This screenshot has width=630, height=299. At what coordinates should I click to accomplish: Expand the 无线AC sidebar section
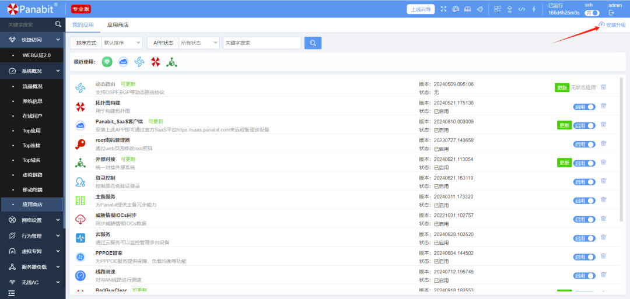(x=32, y=282)
